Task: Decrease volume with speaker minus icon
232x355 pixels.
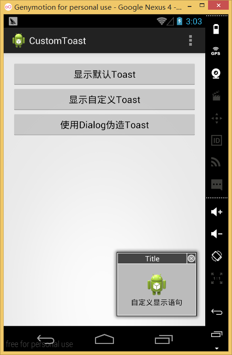Action: pyautogui.click(x=217, y=233)
